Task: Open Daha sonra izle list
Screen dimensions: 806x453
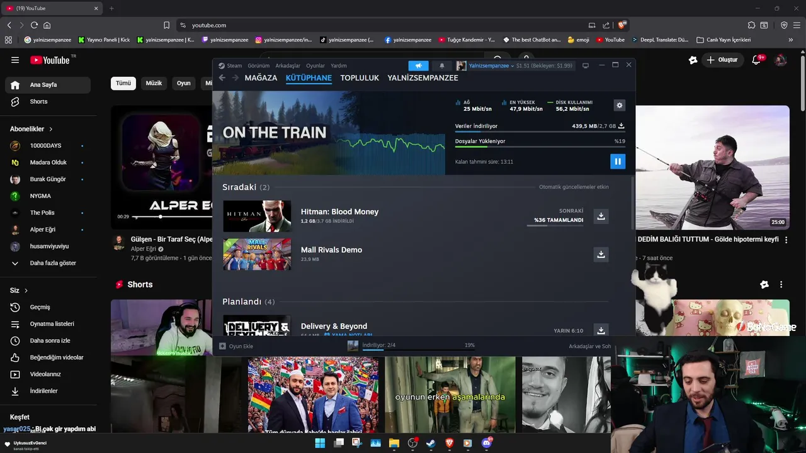Action: pyautogui.click(x=48, y=340)
